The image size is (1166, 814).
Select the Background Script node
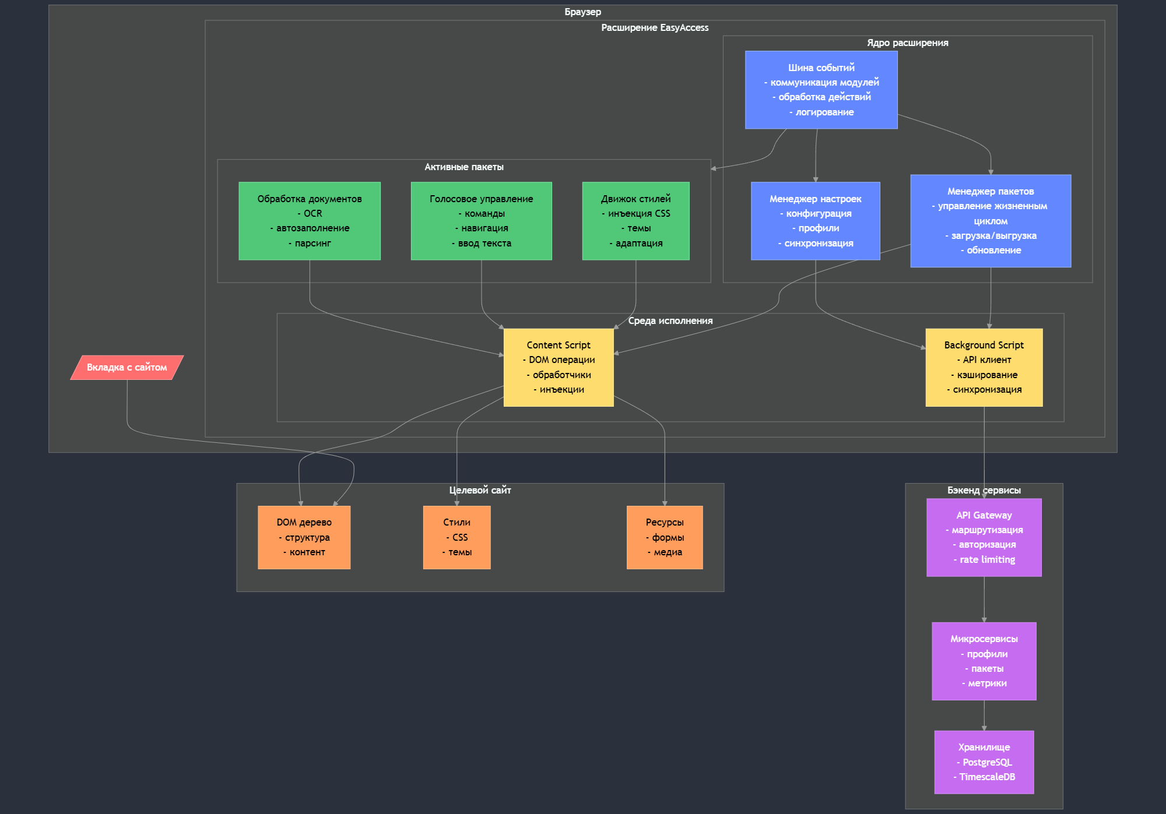pos(984,367)
